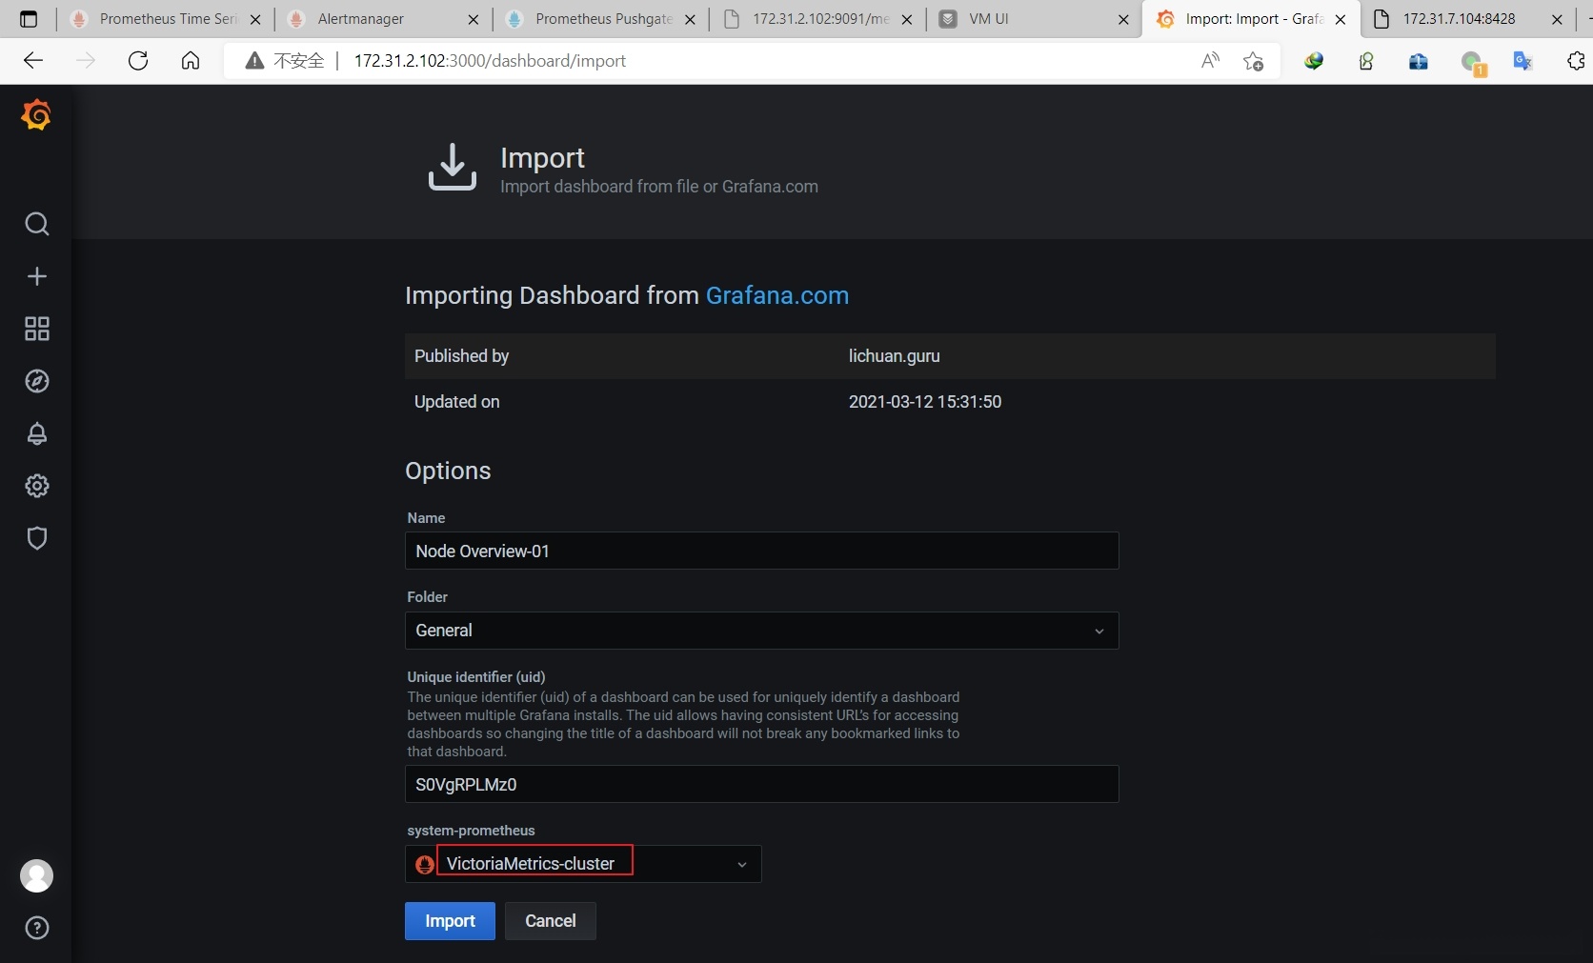Click the Name field with Node Overview-01
This screenshot has width=1593, height=963.
pyautogui.click(x=761, y=551)
